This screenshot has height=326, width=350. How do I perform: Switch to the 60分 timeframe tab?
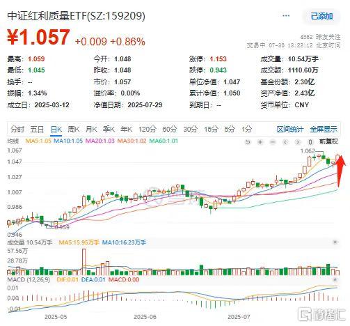coord(170,129)
